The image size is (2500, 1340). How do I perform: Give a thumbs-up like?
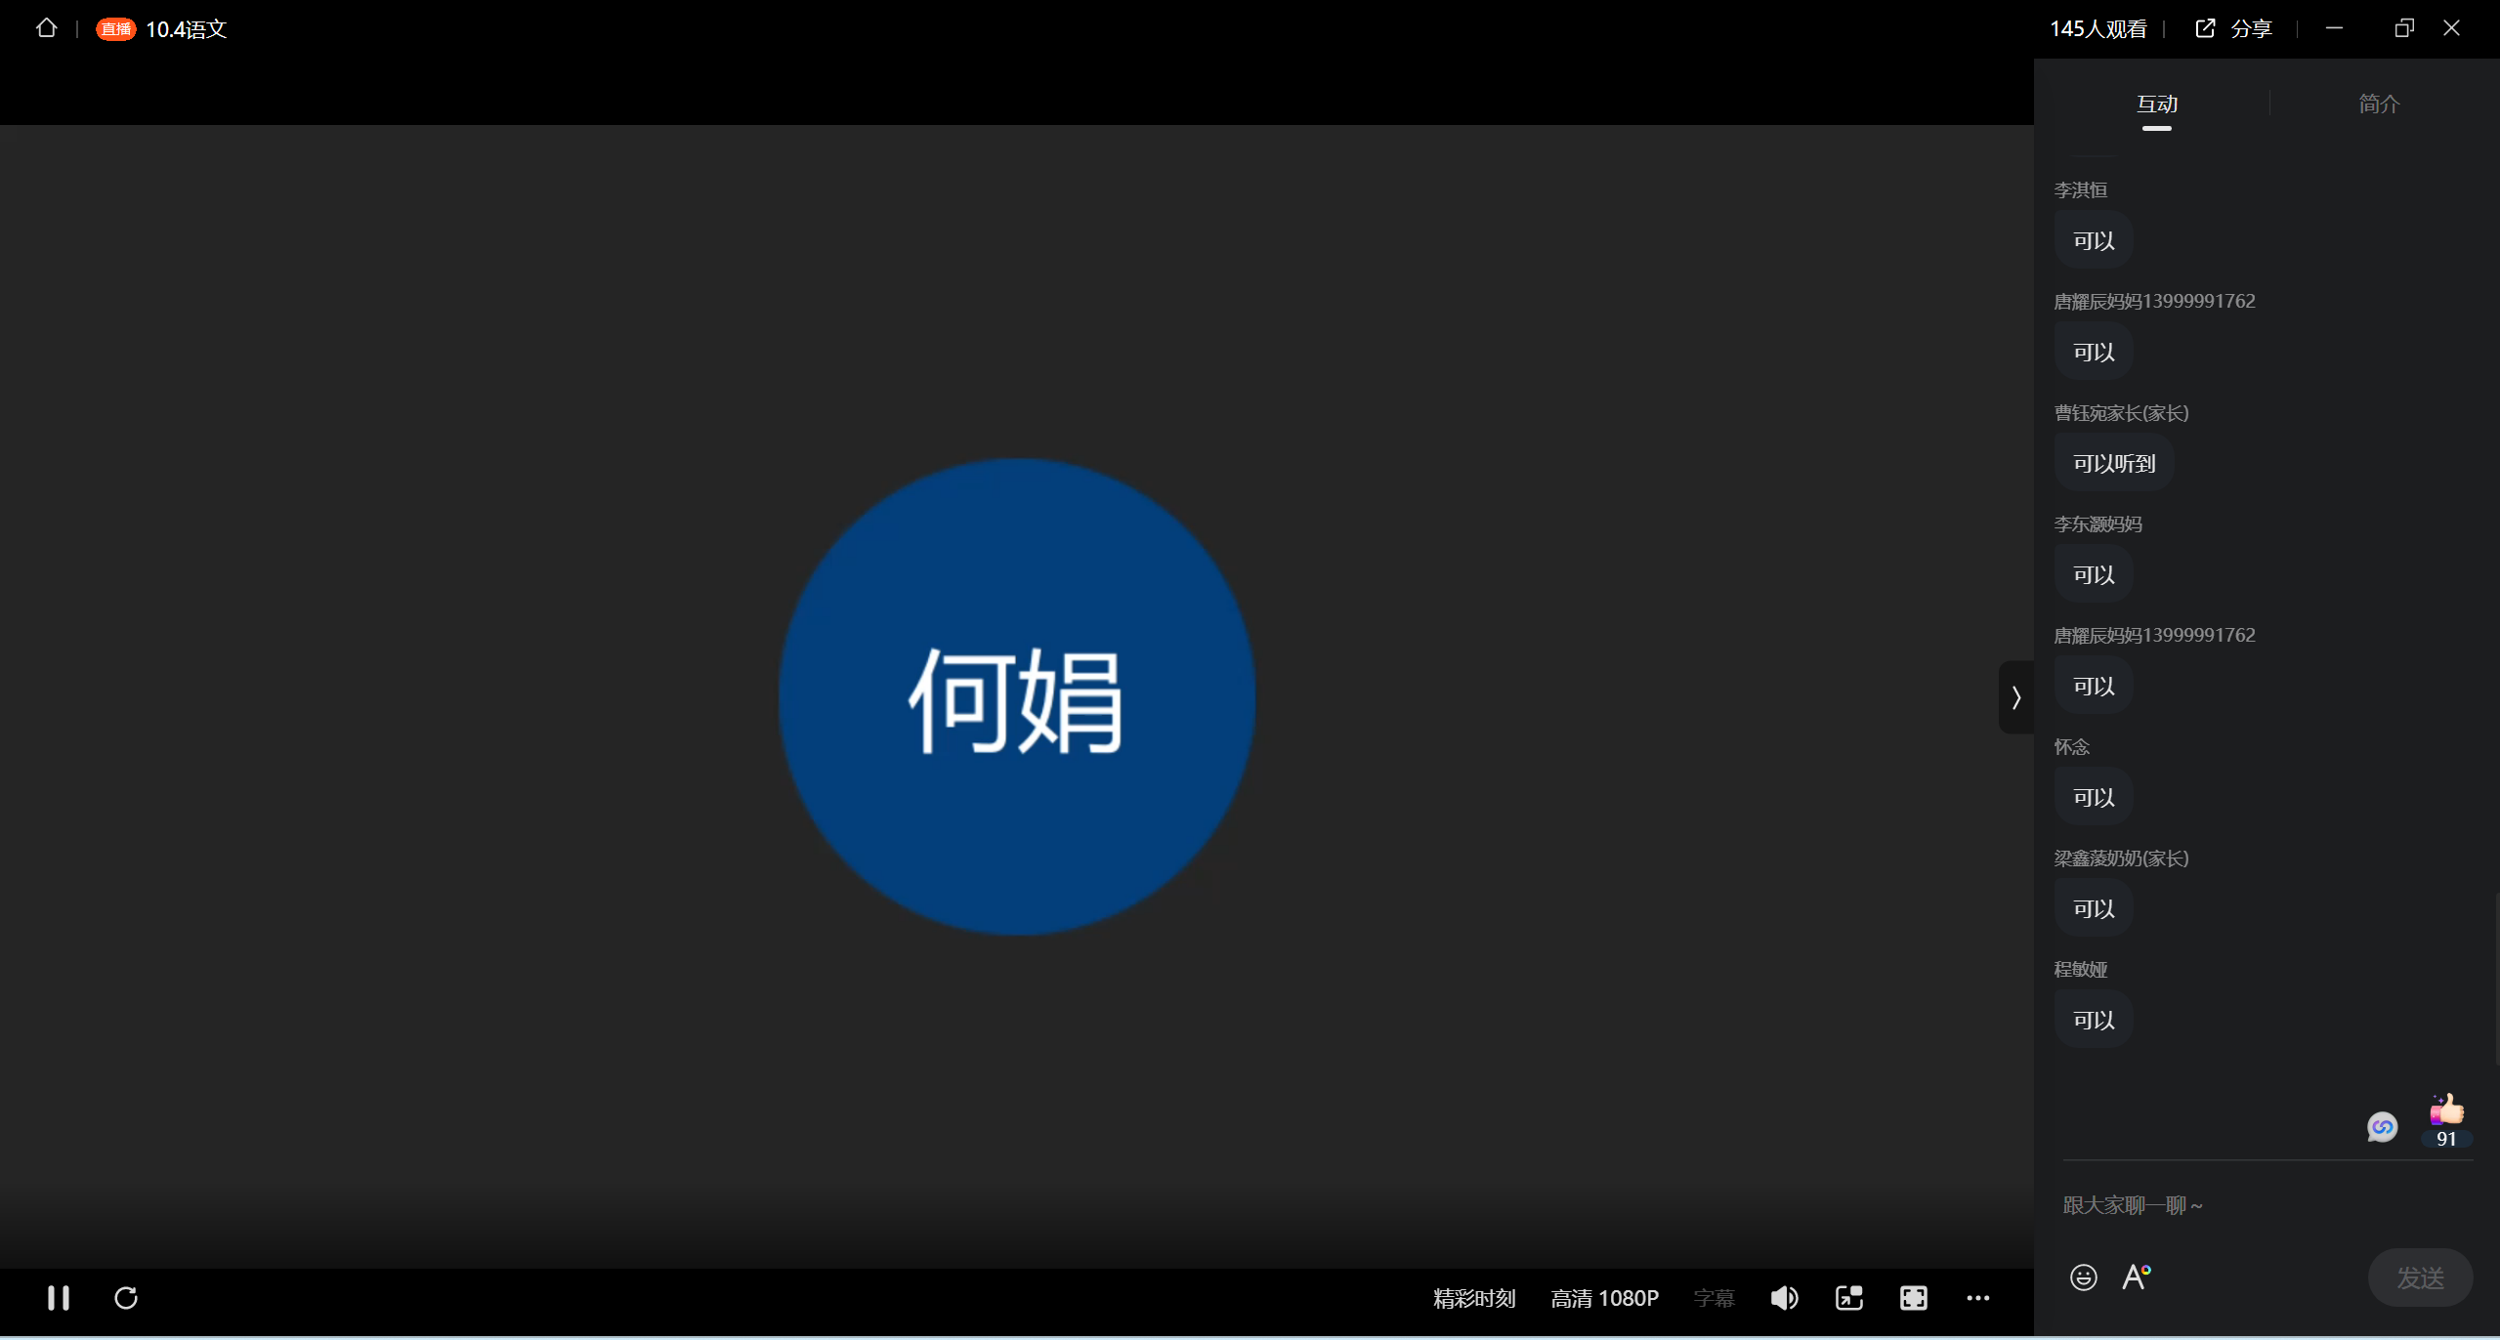click(2445, 1109)
